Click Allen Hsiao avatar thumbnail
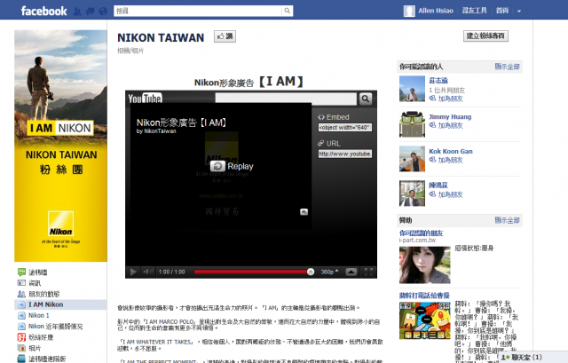The height and width of the screenshot is (363, 568). pos(409,12)
